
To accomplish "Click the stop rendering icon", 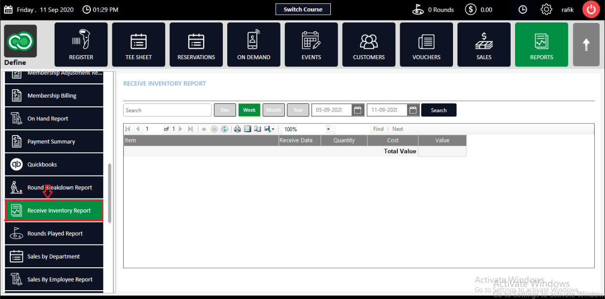I will pos(214,129).
